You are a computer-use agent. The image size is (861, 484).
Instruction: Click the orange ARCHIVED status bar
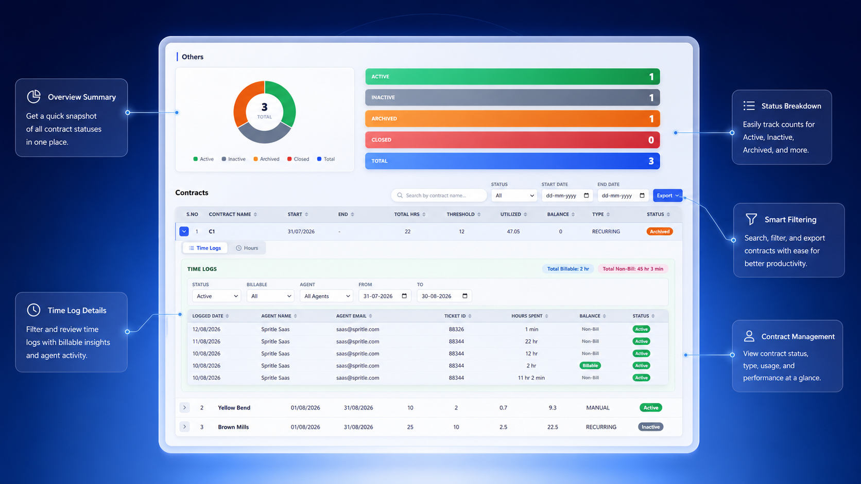(512, 119)
